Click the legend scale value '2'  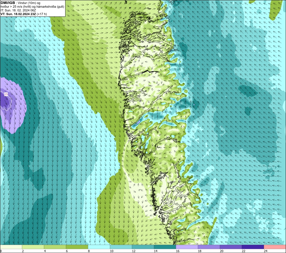(x=23, y=251)
